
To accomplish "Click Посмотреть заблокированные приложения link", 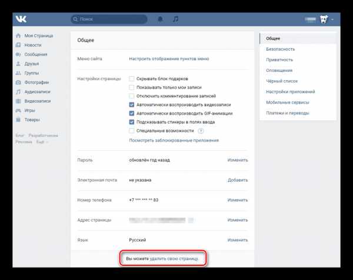I will (x=174, y=140).
